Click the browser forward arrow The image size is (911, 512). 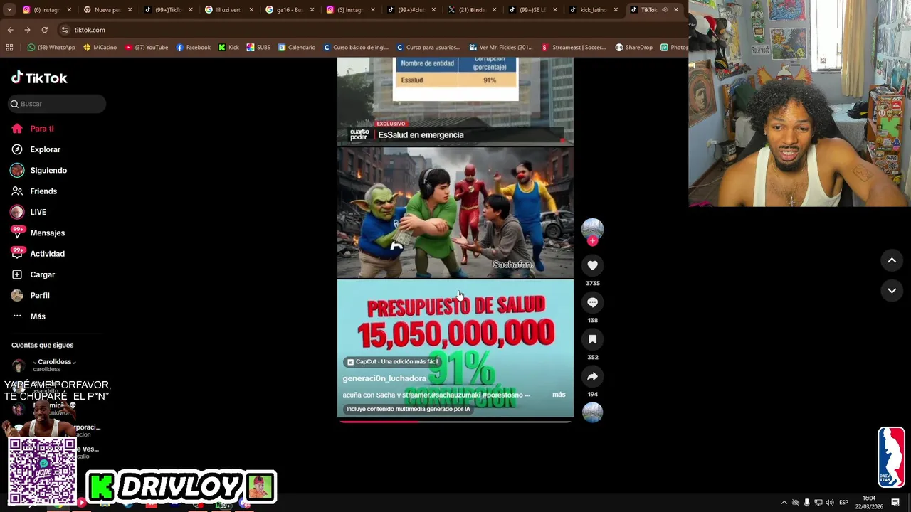pyautogui.click(x=27, y=30)
